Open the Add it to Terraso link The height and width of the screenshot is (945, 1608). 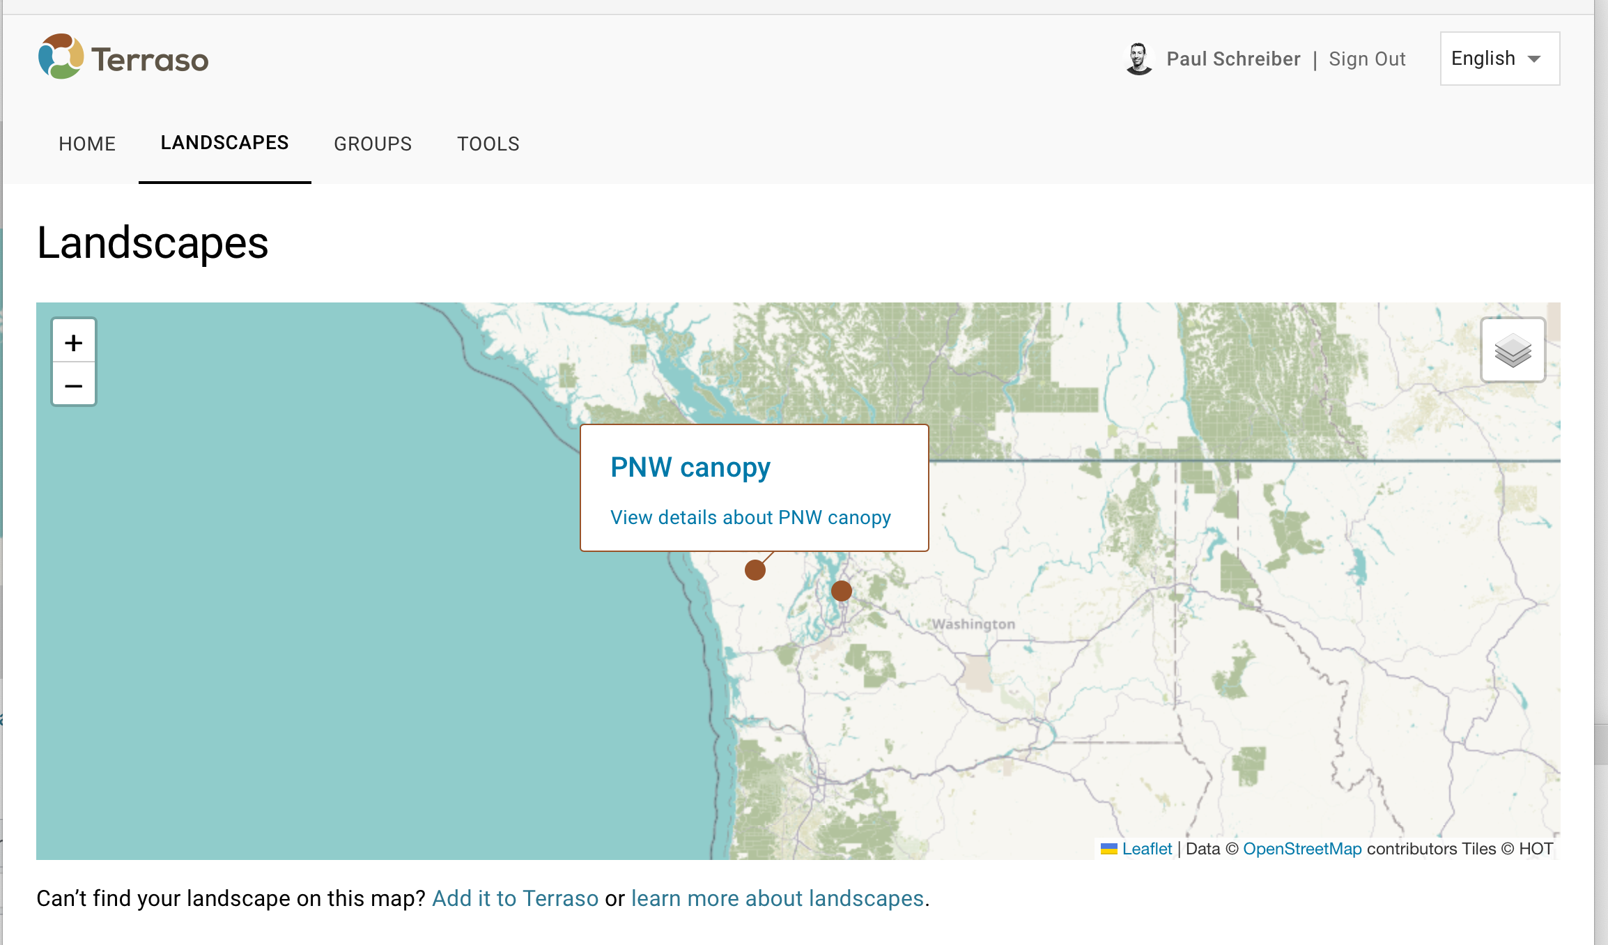[515, 898]
